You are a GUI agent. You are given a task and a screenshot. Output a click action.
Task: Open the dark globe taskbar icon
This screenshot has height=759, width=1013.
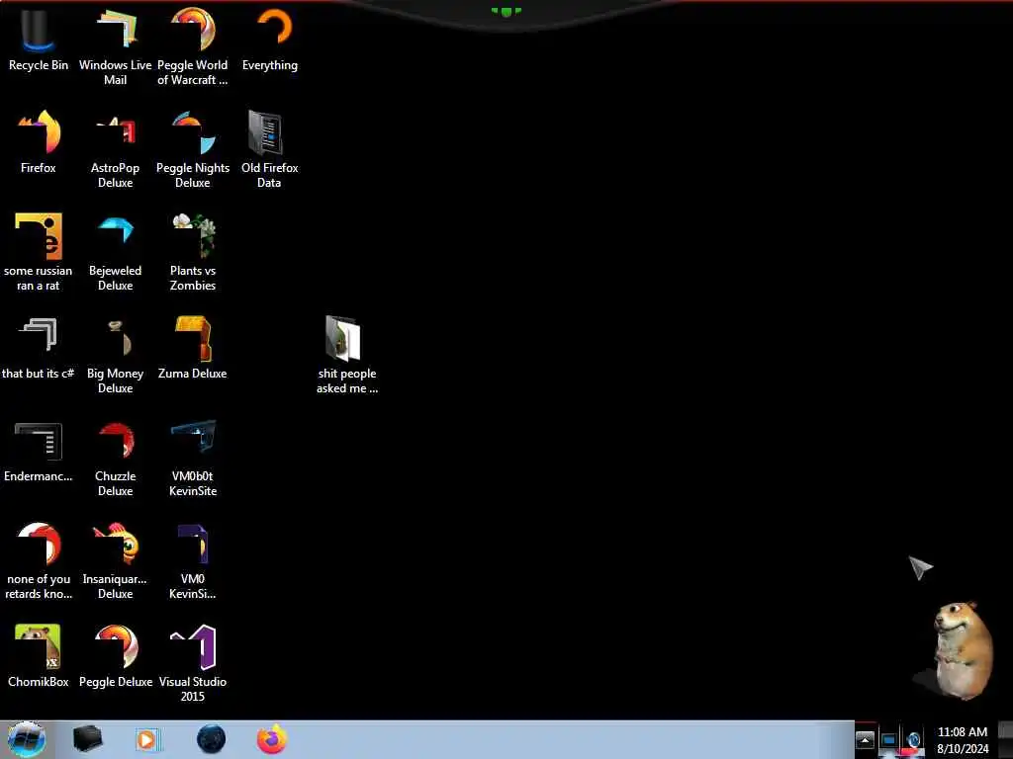tap(211, 739)
